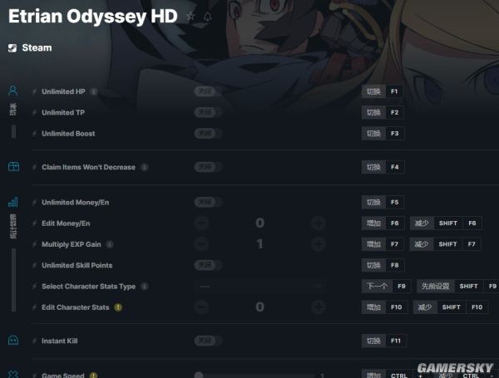Click F4 hotkey button for Claim Items

coord(394,167)
